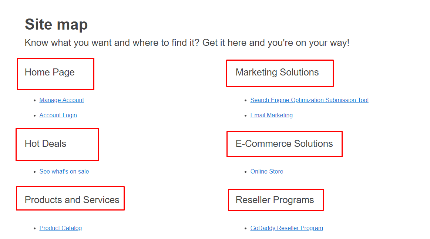Navigate to Account Login under Home Page

pos(58,115)
